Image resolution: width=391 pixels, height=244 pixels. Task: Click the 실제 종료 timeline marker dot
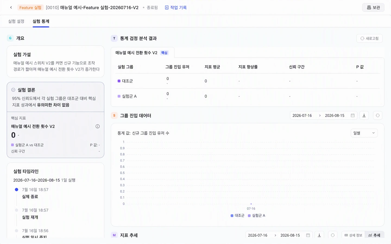pos(17,190)
